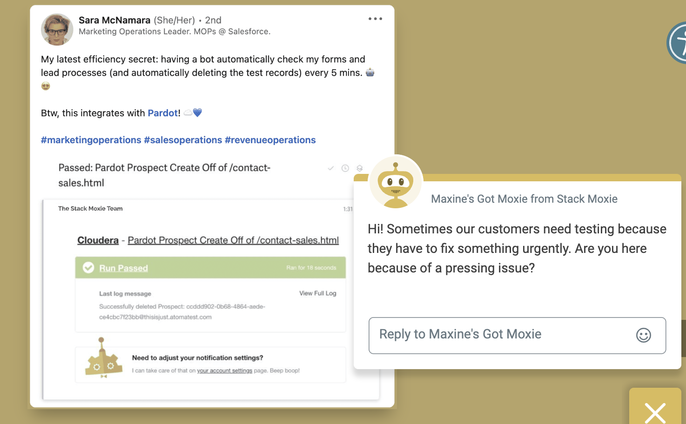
Task: Click 'The Stack Moxie Team' sender name
Action: [x=90, y=209]
